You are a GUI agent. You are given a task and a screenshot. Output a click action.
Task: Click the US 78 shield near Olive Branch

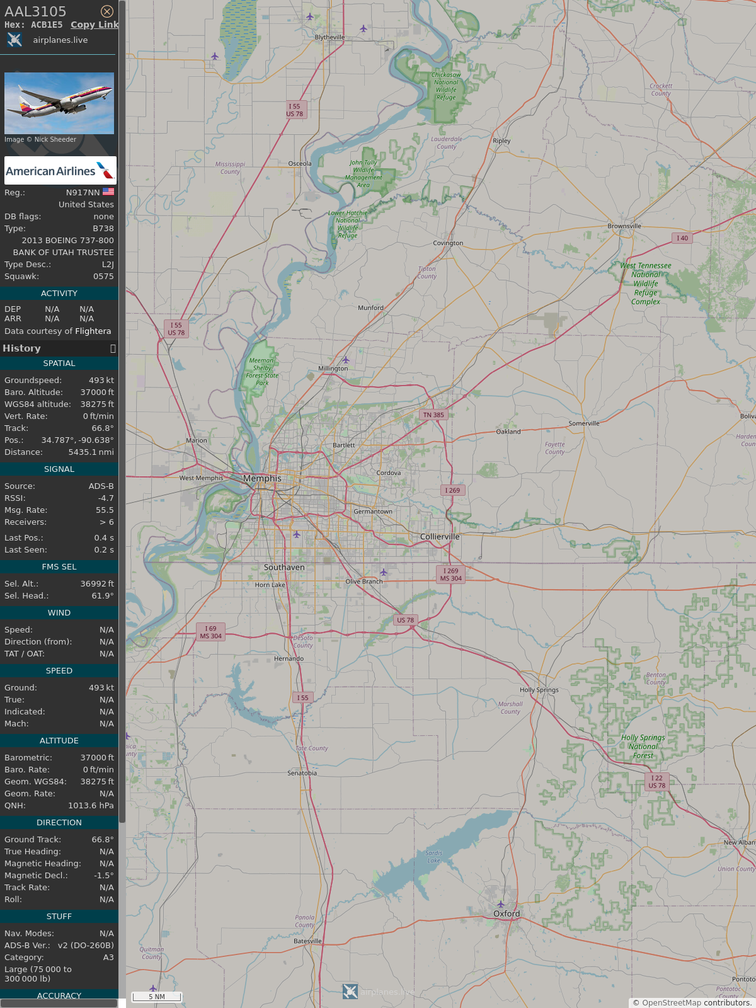coord(406,620)
